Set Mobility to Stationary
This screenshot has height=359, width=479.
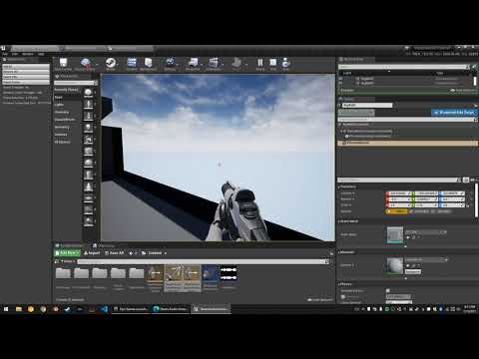coord(420,211)
